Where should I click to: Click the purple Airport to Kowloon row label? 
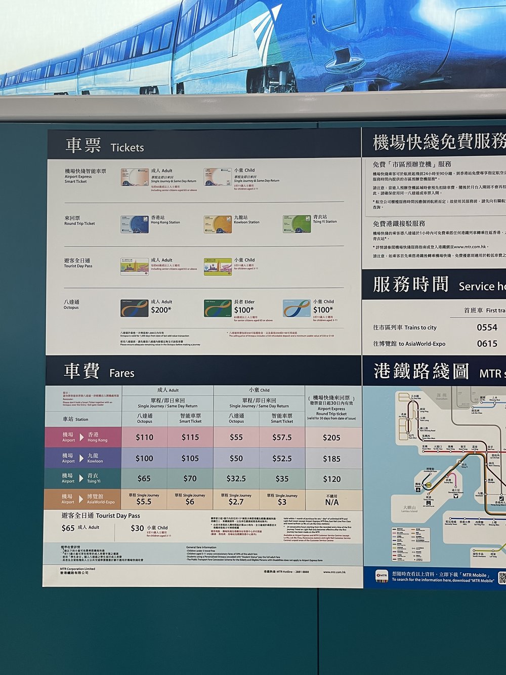tap(82, 458)
